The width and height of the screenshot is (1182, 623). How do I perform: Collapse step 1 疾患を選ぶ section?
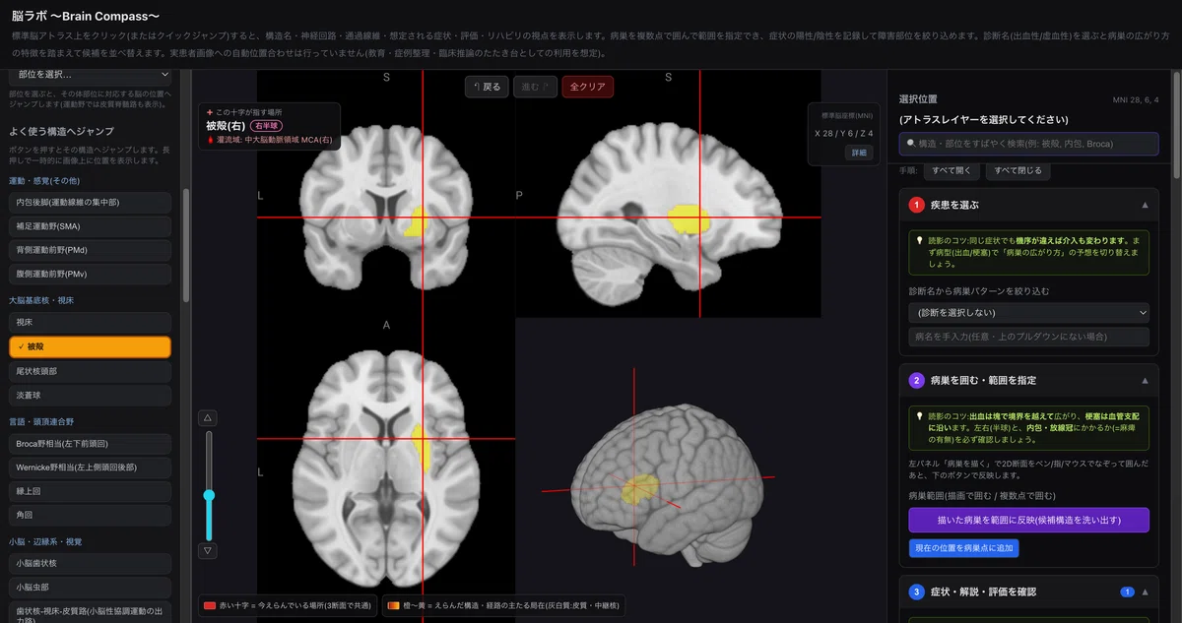point(1145,205)
